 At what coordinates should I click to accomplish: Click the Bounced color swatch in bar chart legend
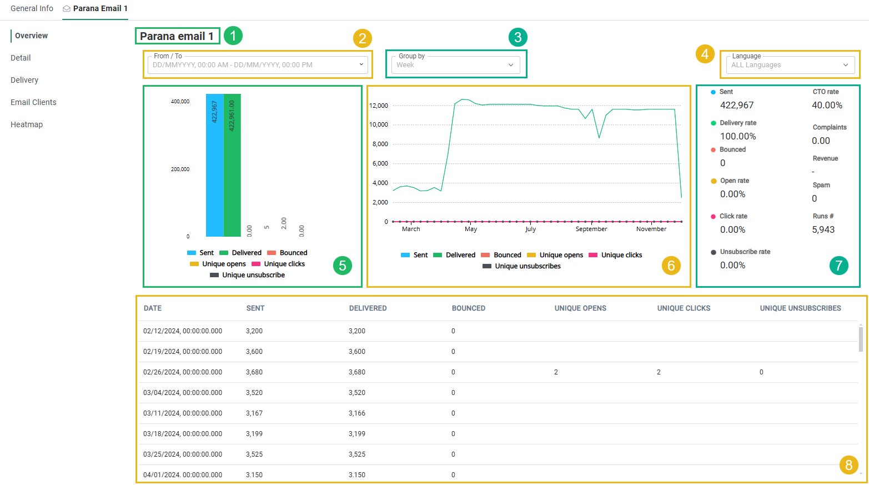click(272, 253)
